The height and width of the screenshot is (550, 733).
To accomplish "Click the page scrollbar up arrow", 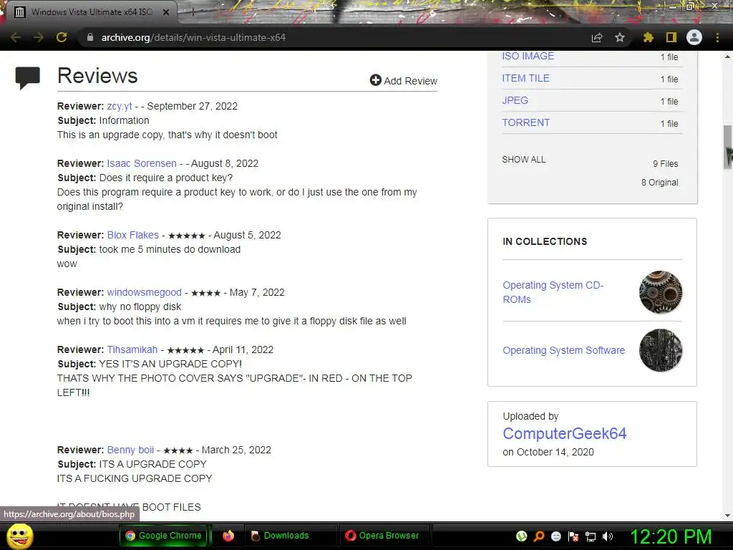I will pyautogui.click(x=727, y=57).
